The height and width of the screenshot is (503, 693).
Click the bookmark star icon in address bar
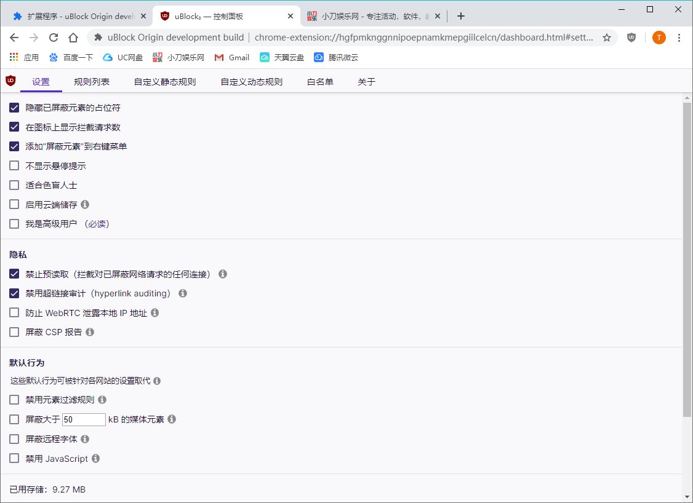[x=607, y=38]
